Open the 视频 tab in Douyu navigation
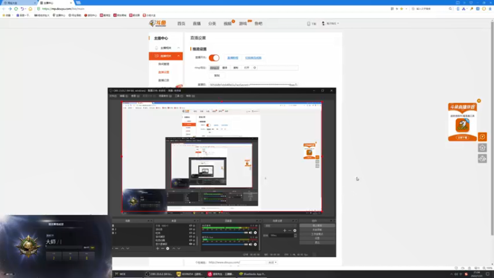Viewport: 494px width, 278px height. [227, 23]
